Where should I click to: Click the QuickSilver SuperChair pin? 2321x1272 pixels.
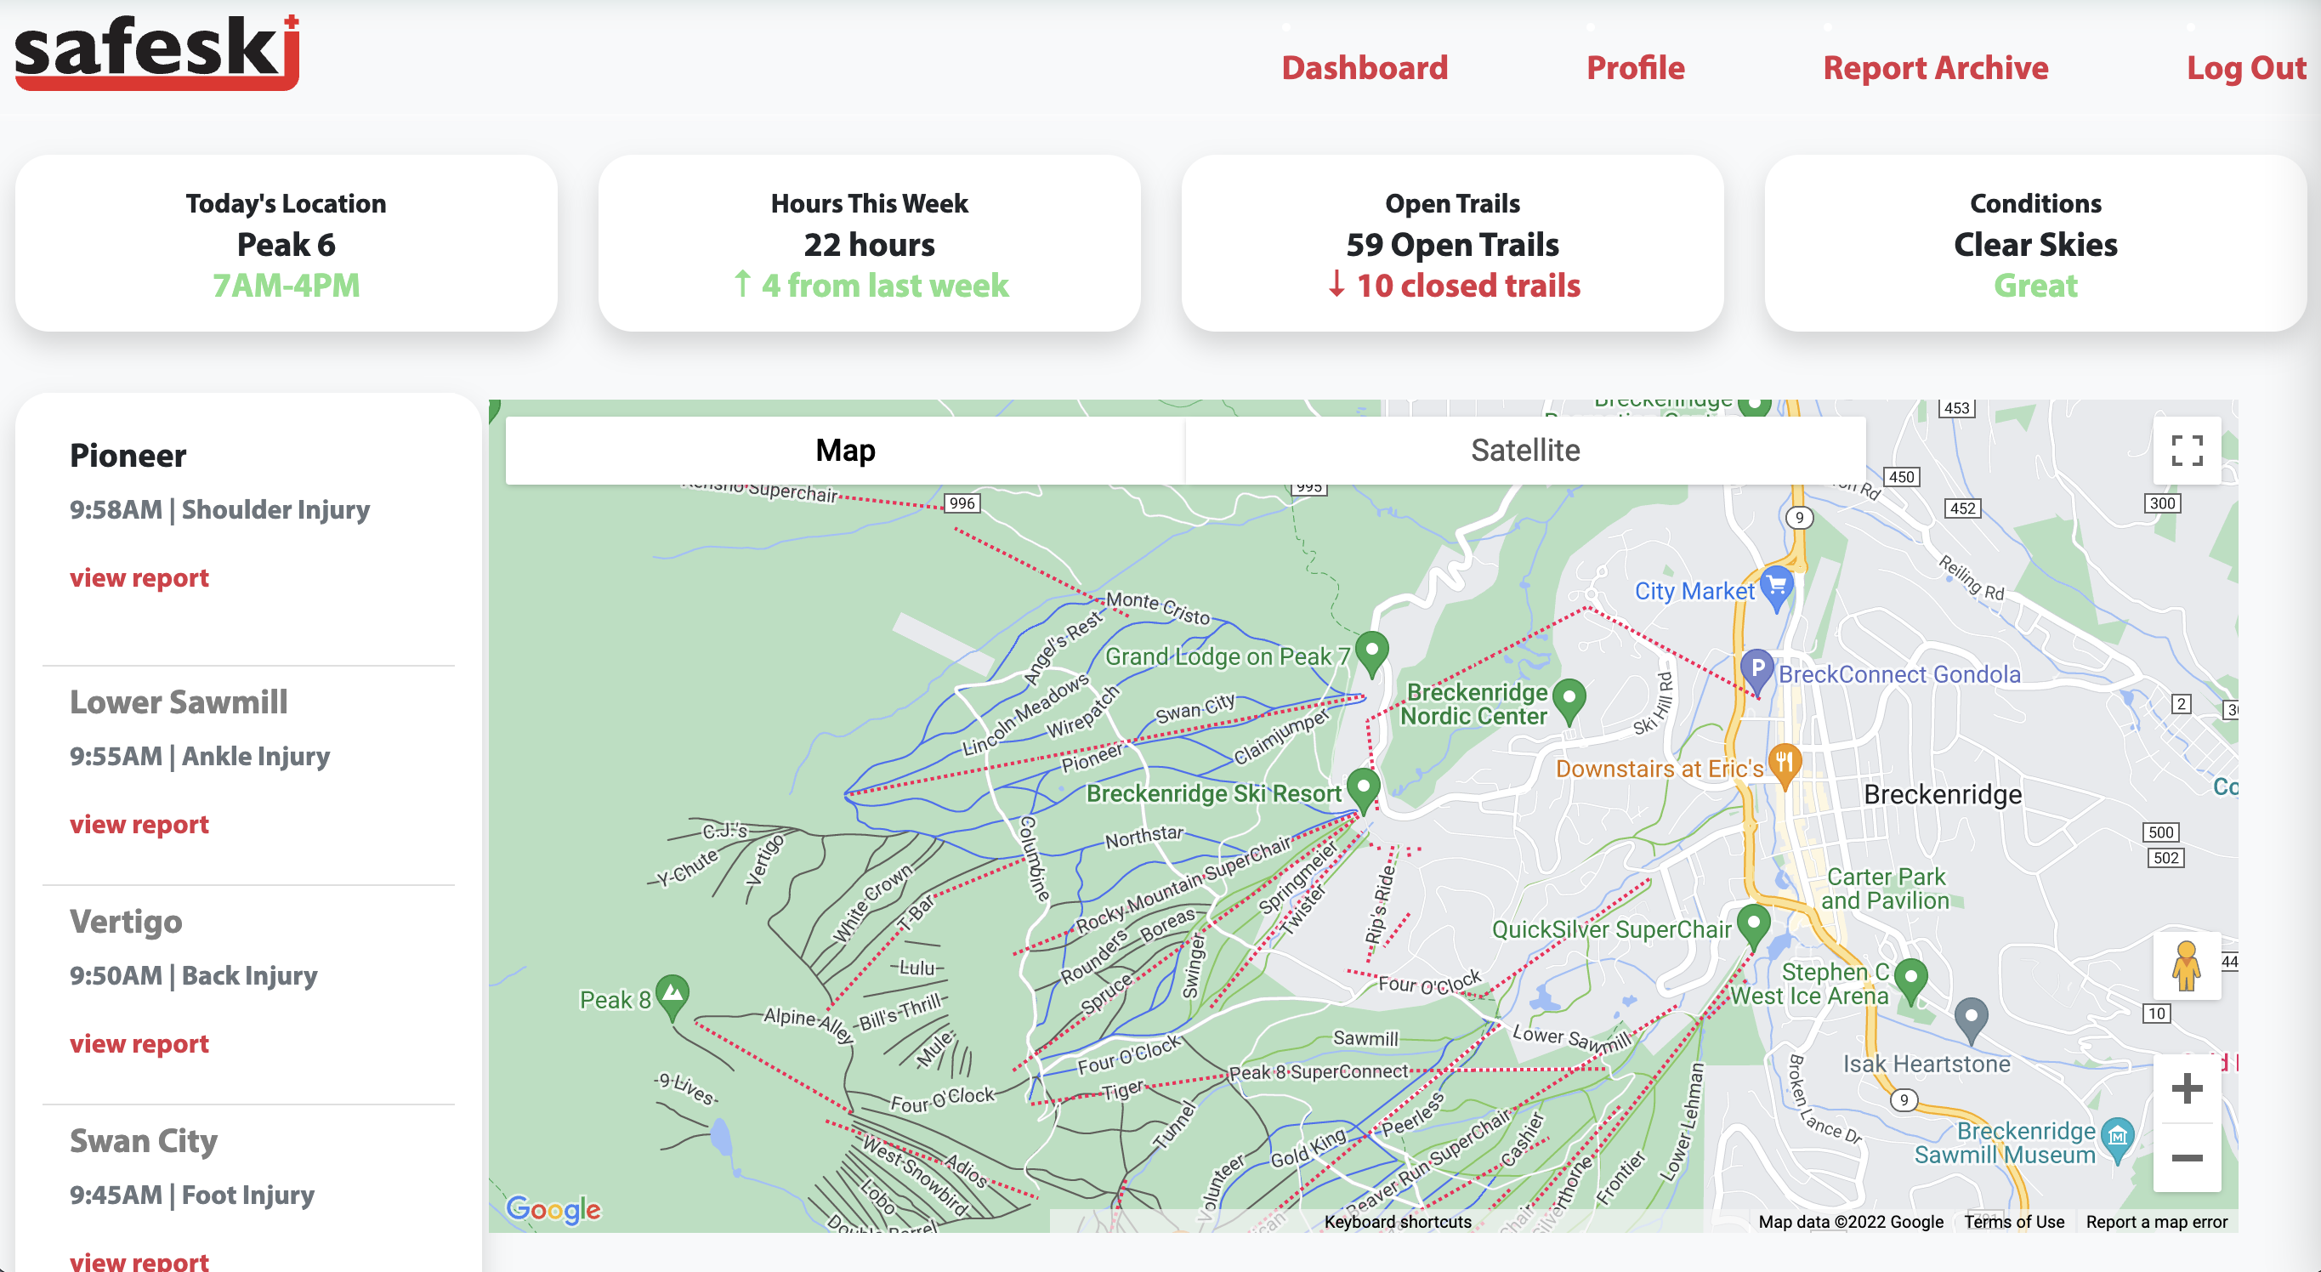pos(1752,923)
